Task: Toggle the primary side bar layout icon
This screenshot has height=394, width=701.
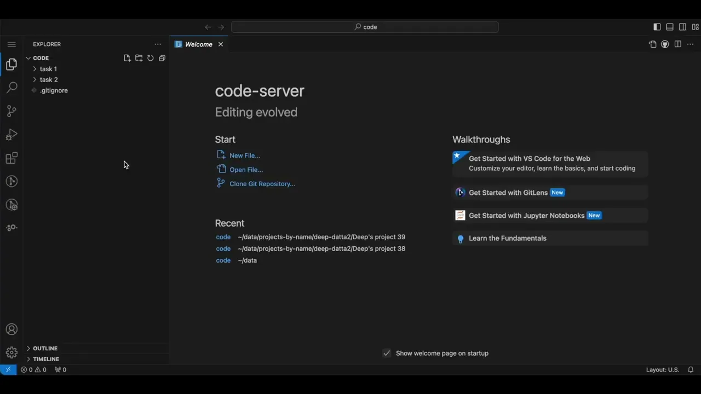Action: [657, 27]
